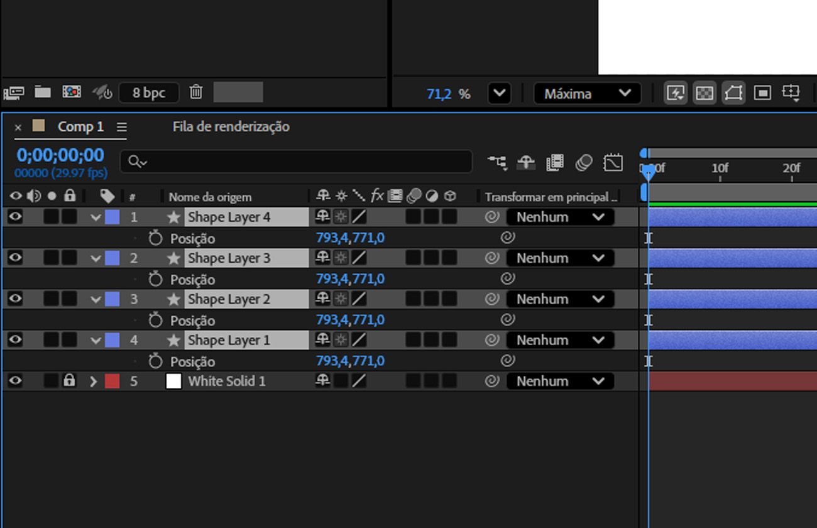This screenshot has width=817, height=528.
Task: Expand the White Solid 1 layer
Action: [94, 381]
